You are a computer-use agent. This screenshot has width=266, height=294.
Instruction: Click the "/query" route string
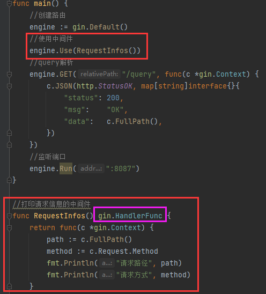[x=139, y=74]
